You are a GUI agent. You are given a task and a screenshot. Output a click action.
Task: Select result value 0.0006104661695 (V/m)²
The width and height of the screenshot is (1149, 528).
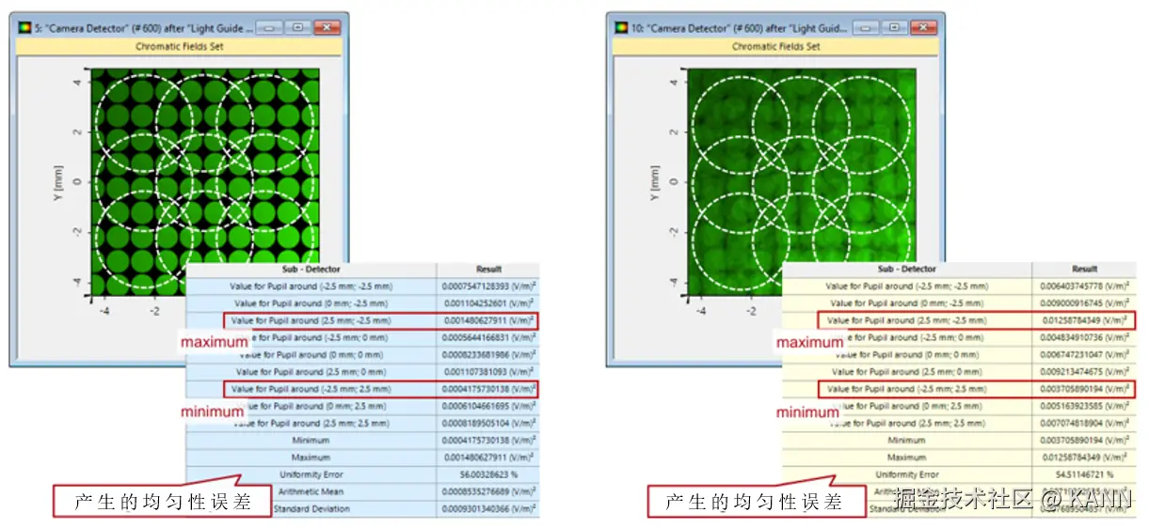(489, 406)
